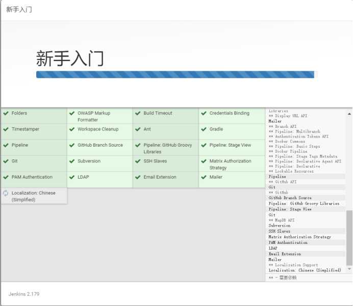
Task: Click 'Pipeline: Stage View' log line
Action: coord(290,209)
